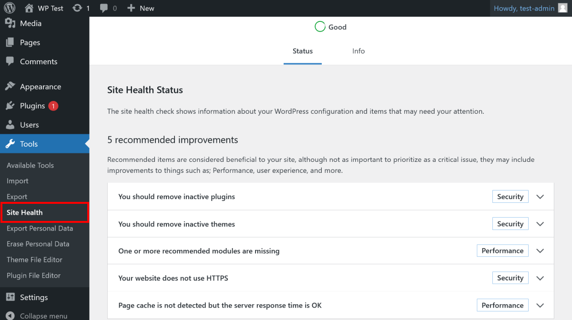The image size is (572, 320).
Task: Click 'You should remove inactive plugins' title
Action: 177,197
